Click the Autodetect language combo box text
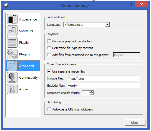151x131 pixels. click(74, 25)
